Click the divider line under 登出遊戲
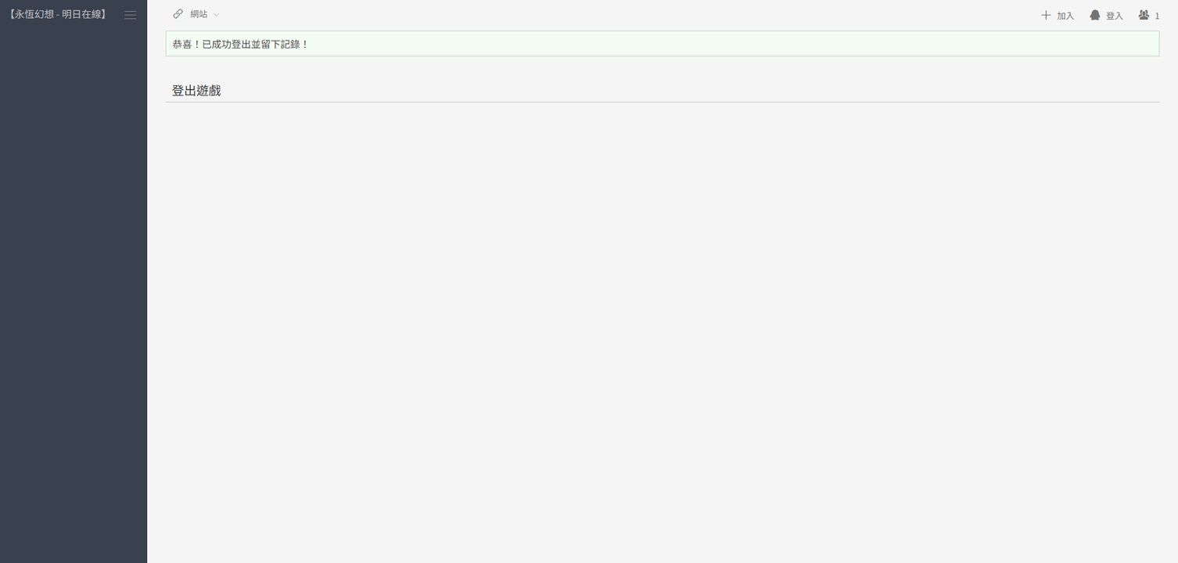The width and height of the screenshot is (1178, 563). pos(662,102)
